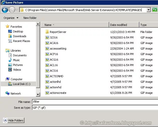Image resolution: width=158 pixels, height=127 pixels.
Task: Sort by Name column header
Action: click(x=75, y=25)
